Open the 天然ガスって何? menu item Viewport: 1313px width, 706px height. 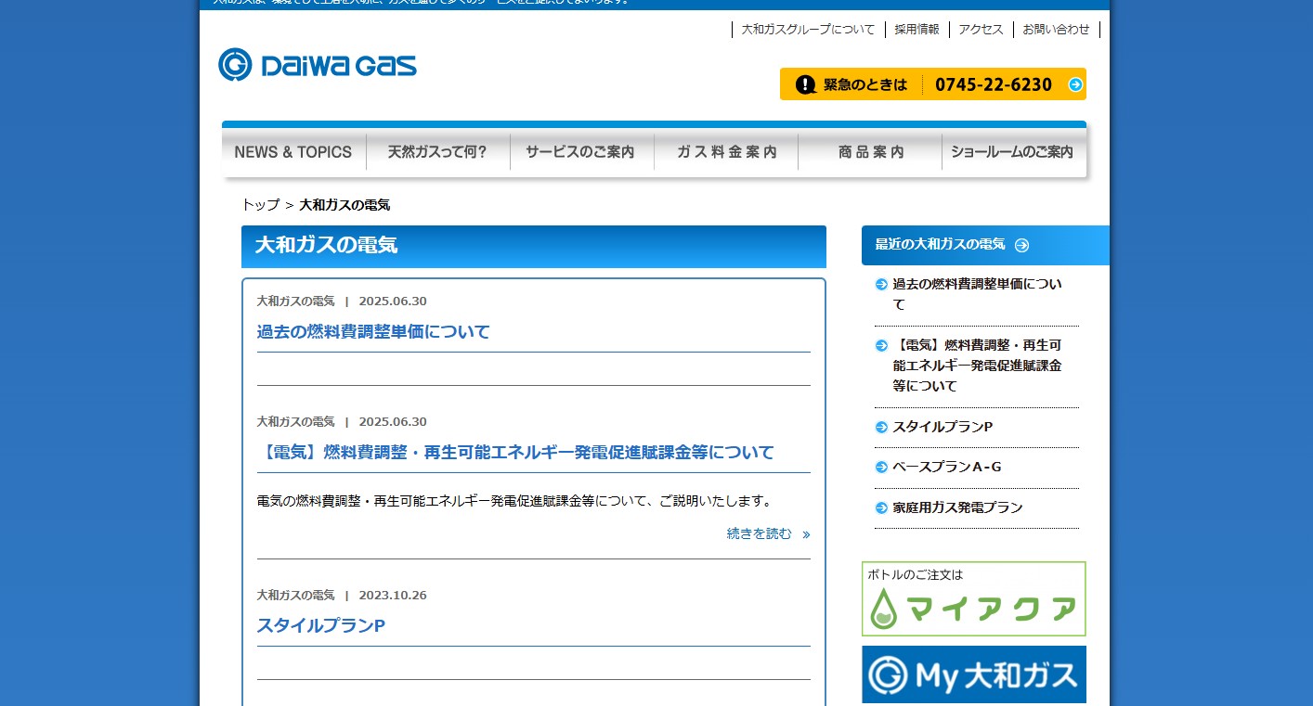coord(438,152)
